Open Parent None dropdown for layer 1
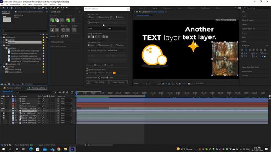 click(x=66, y=99)
